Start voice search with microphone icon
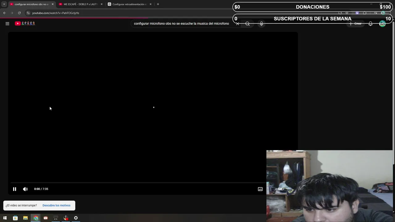Viewport: 395px width, 222px height. click(x=261, y=23)
